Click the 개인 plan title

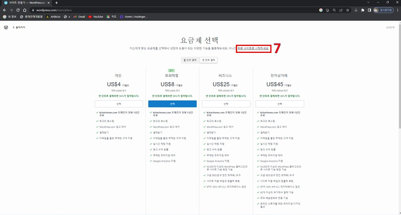(x=118, y=76)
